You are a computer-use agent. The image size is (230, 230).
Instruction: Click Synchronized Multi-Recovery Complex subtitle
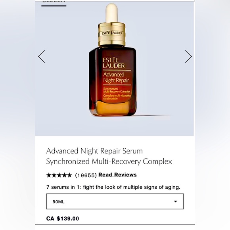(x=109, y=161)
